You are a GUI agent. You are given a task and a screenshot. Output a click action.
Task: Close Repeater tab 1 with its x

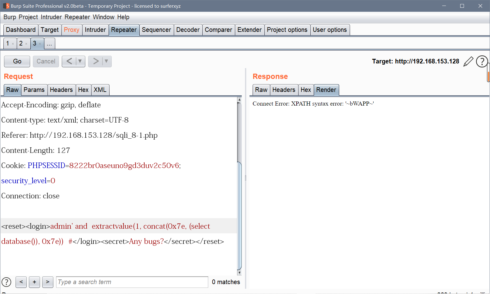13,44
